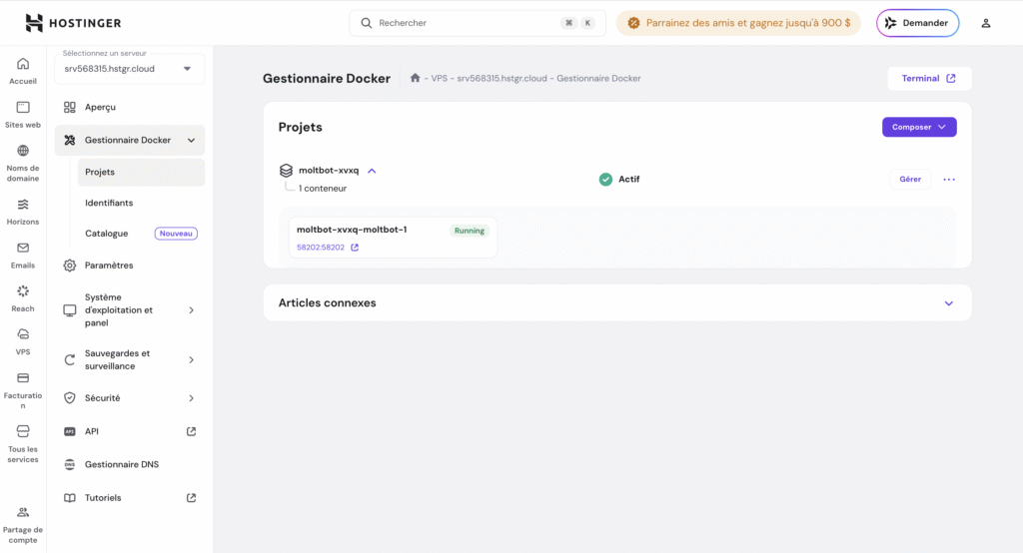Click the Running status badge
This screenshot has height=553, width=1023.
click(x=470, y=231)
